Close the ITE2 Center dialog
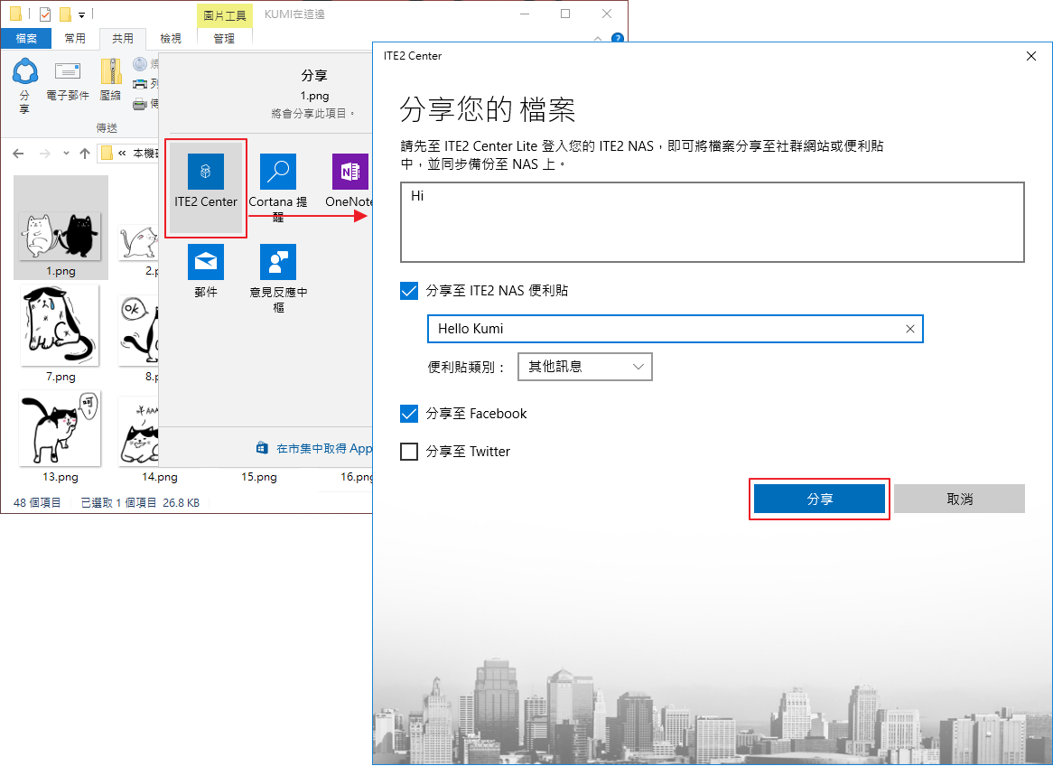Image resolution: width=1053 pixels, height=766 pixels. pos(1031,56)
